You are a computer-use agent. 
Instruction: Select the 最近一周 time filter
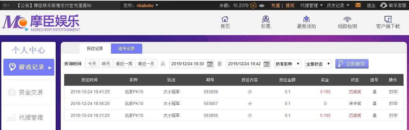(x=124, y=63)
